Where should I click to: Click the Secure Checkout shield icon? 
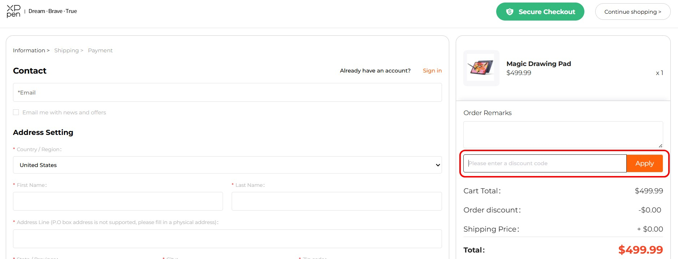[510, 12]
